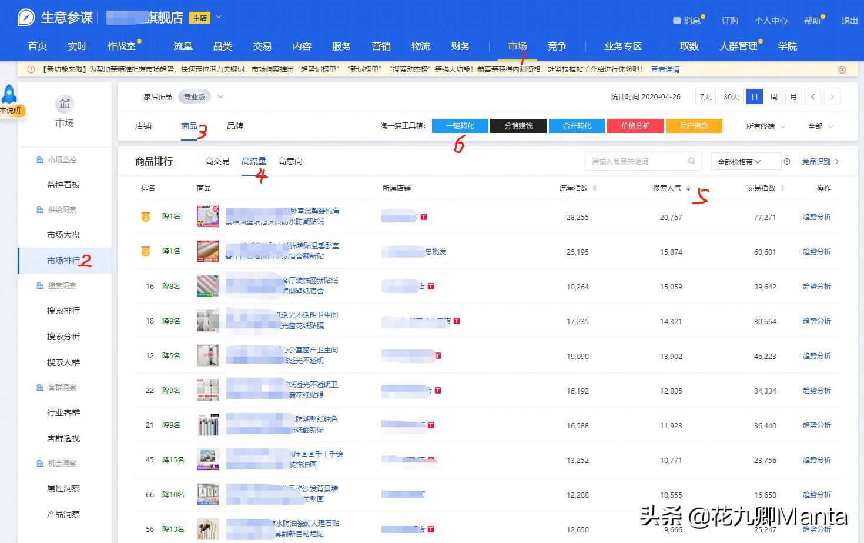Enable the 7天 date range
Screen dimensions: 864x543
705,96
